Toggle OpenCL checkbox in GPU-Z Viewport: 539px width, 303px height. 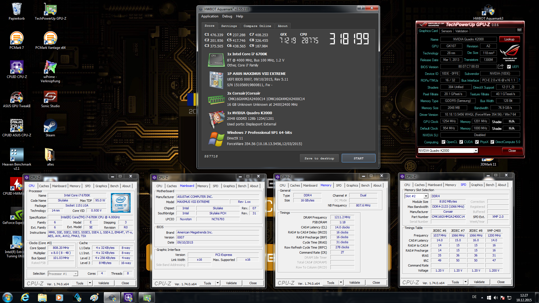[443, 142]
